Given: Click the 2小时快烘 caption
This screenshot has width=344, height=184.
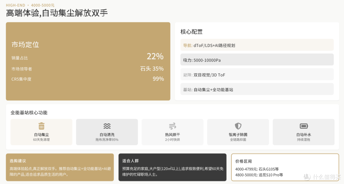Looking at the screenshot, I should 172,140.
